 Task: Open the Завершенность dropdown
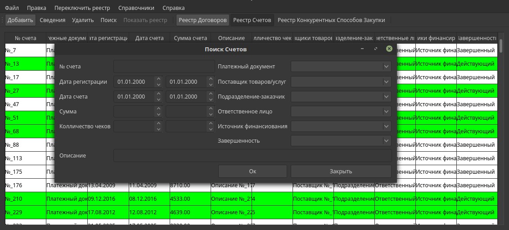click(341, 141)
